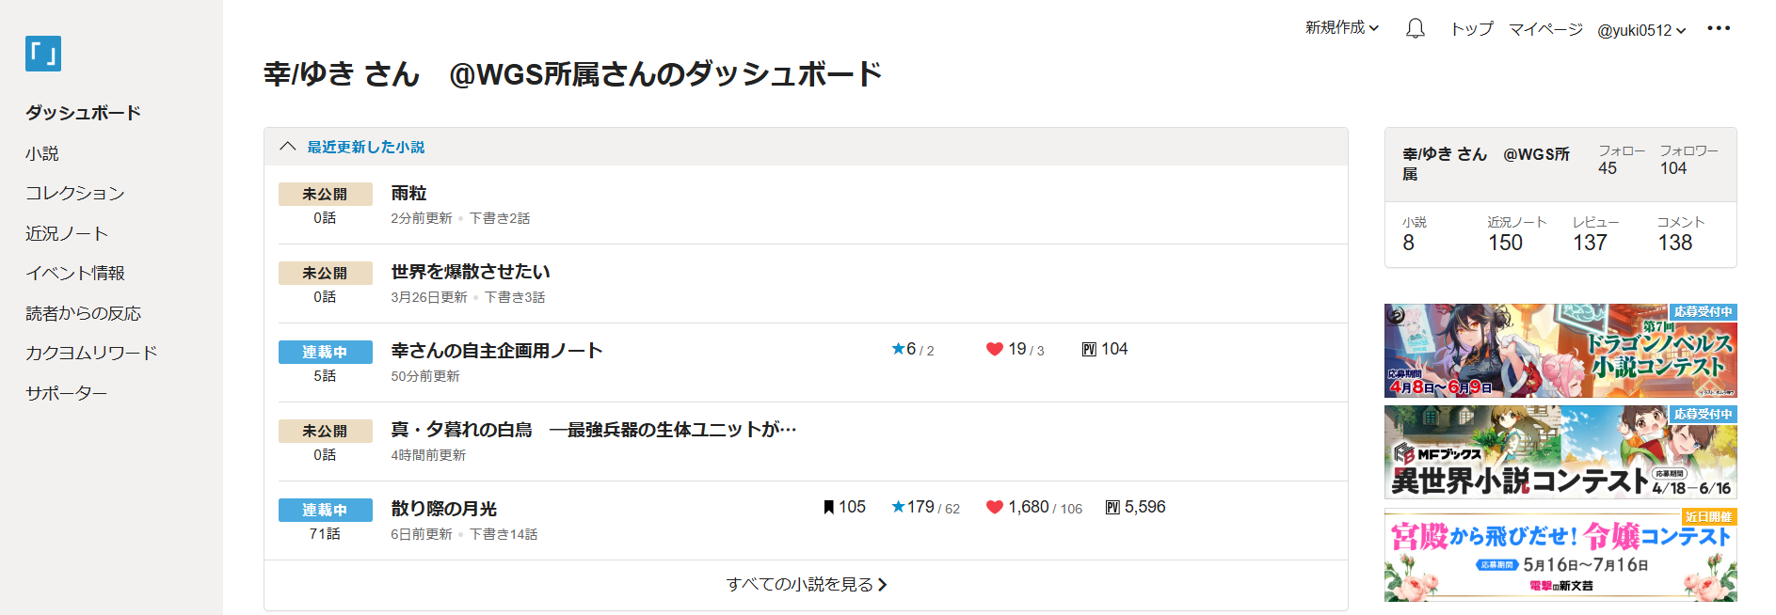Viewport: 1776px width, 615px height.
Task: Open the three-dot more options menu
Action: pos(1718,28)
